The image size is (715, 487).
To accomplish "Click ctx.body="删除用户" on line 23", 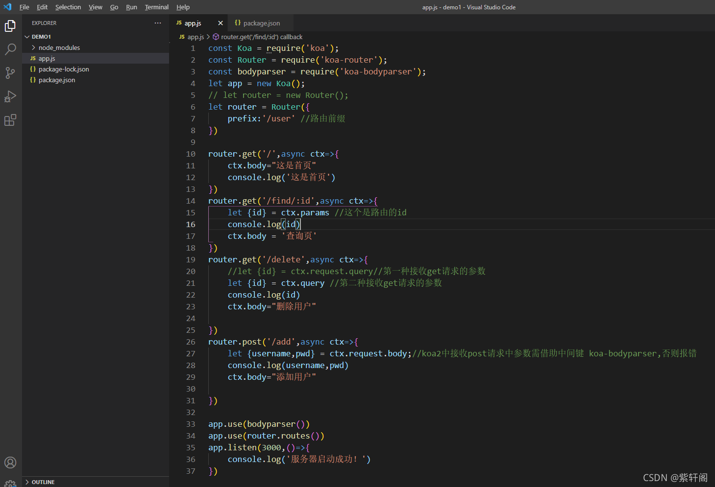I will 271,306.
